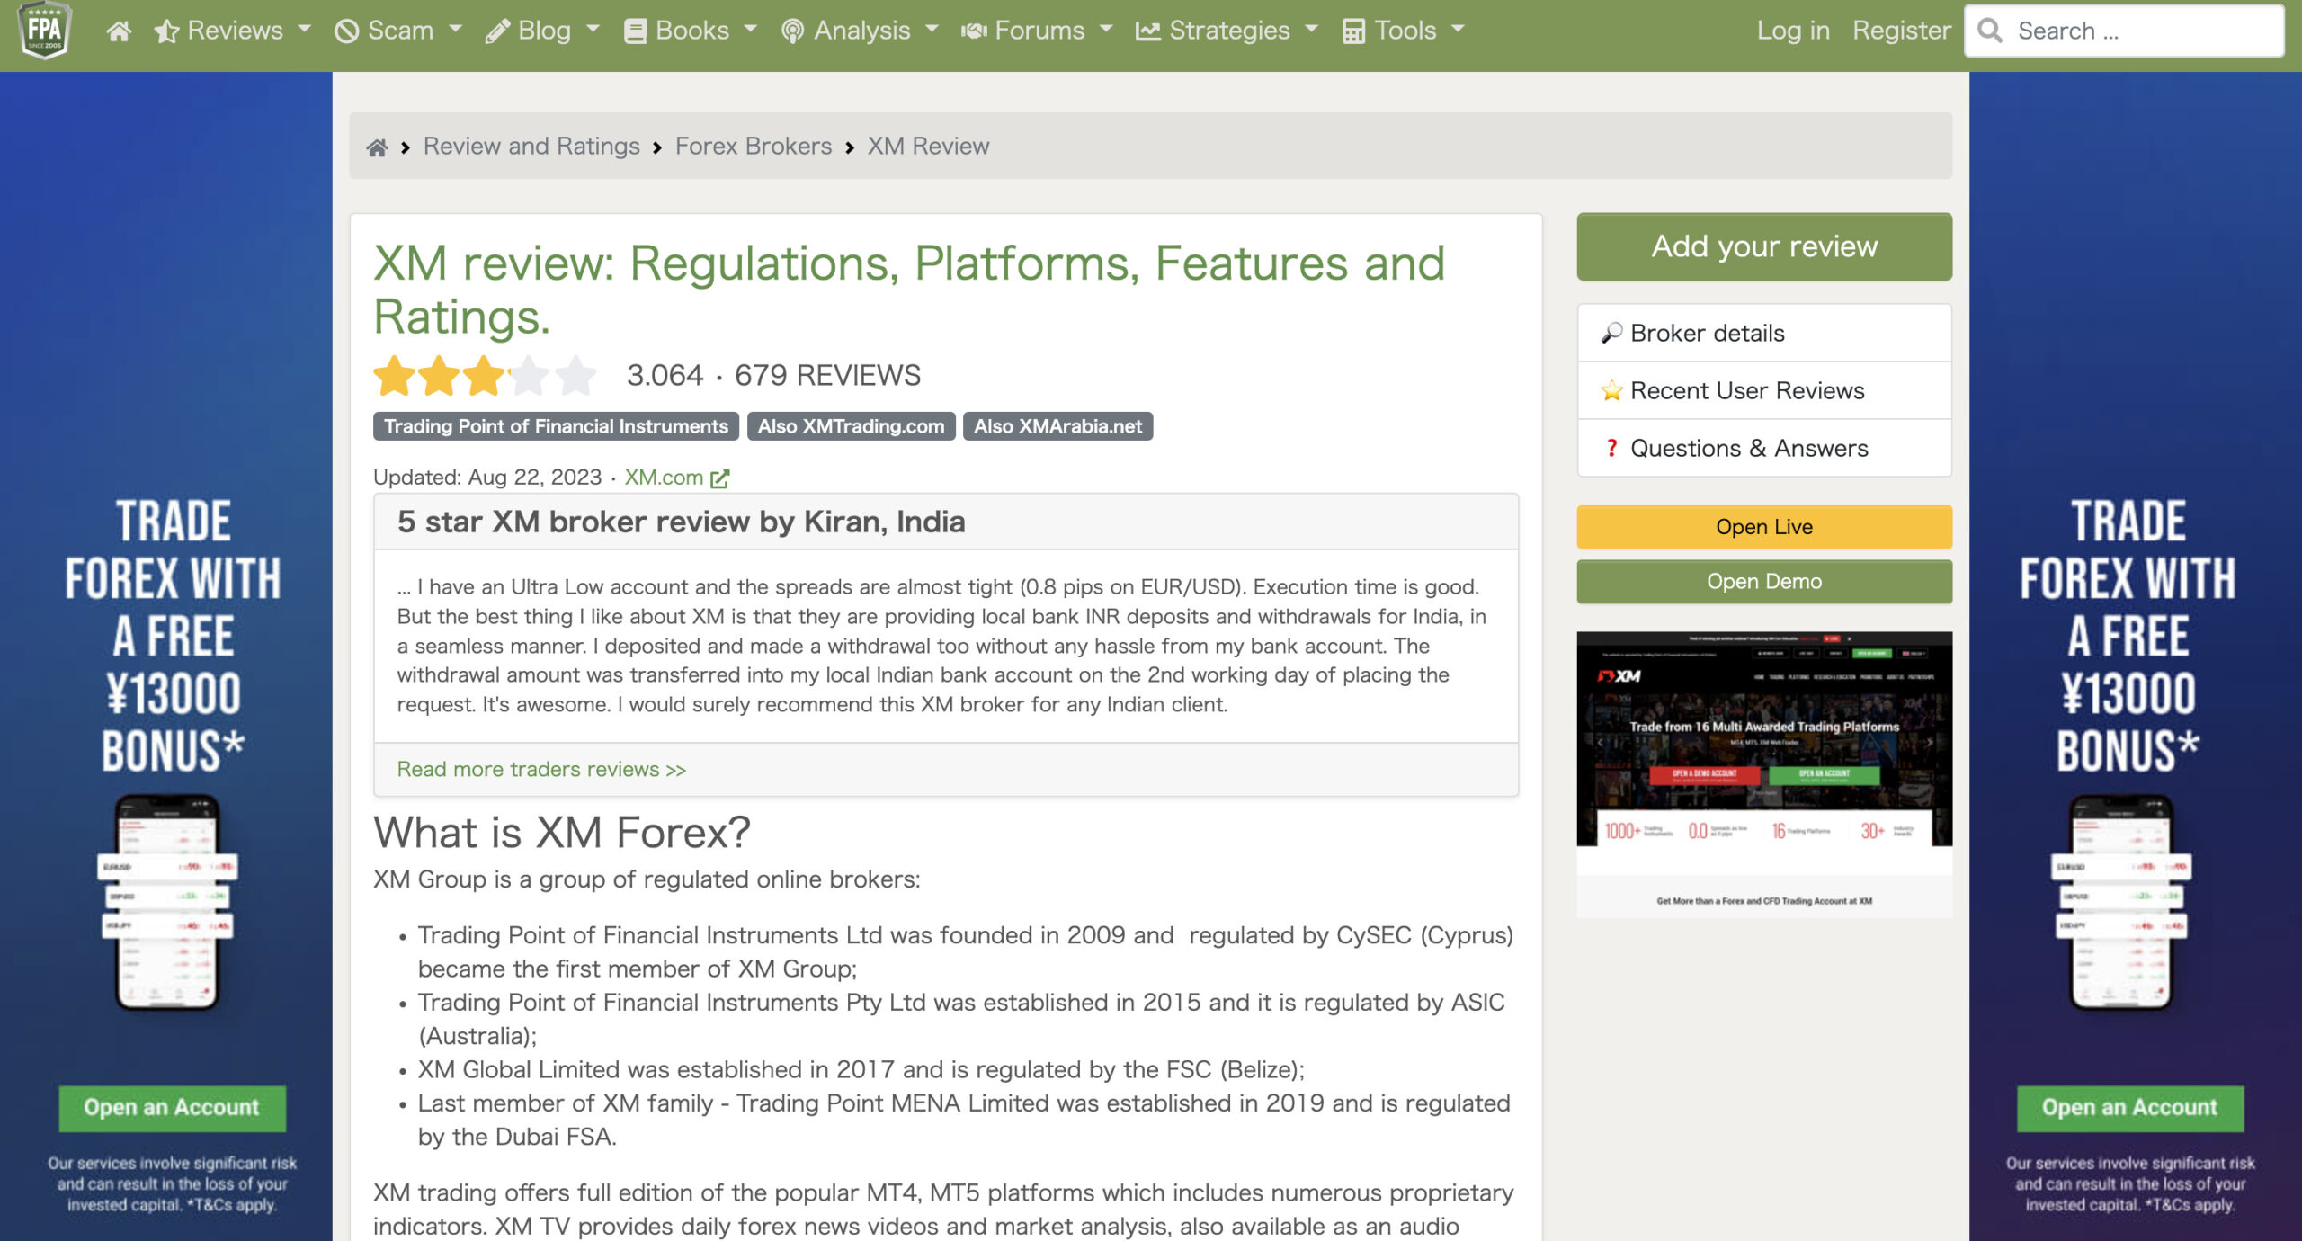The height and width of the screenshot is (1241, 2302).
Task: Click the pencil icon beside Blog
Action: point(496,31)
